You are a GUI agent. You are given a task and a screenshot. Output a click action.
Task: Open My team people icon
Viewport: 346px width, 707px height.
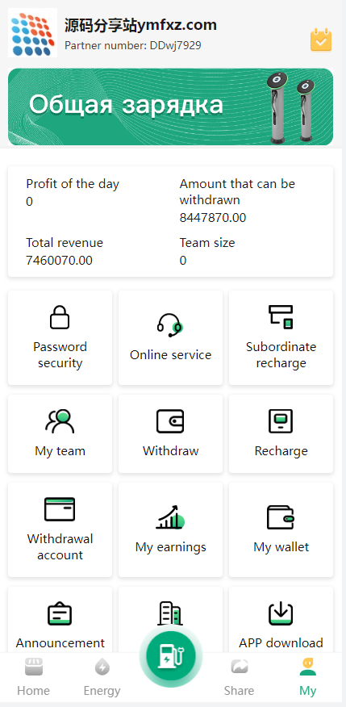click(x=60, y=421)
